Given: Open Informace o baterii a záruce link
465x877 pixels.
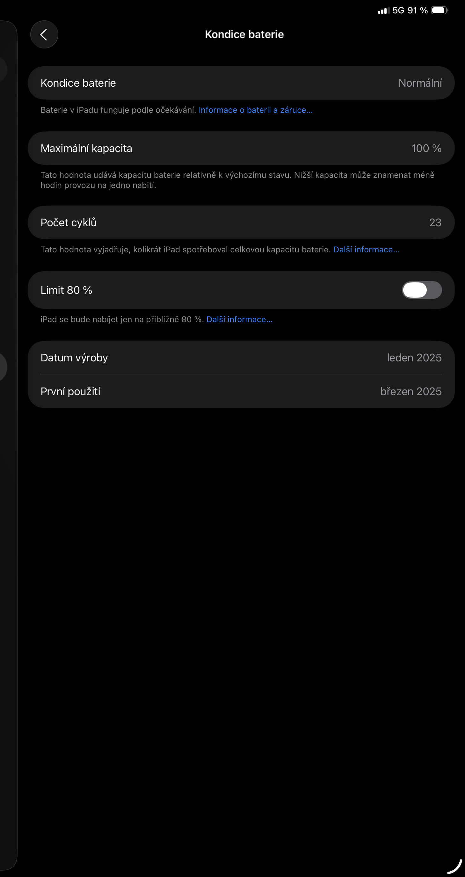Looking at the screenshot, I should [x=255, y=110].
